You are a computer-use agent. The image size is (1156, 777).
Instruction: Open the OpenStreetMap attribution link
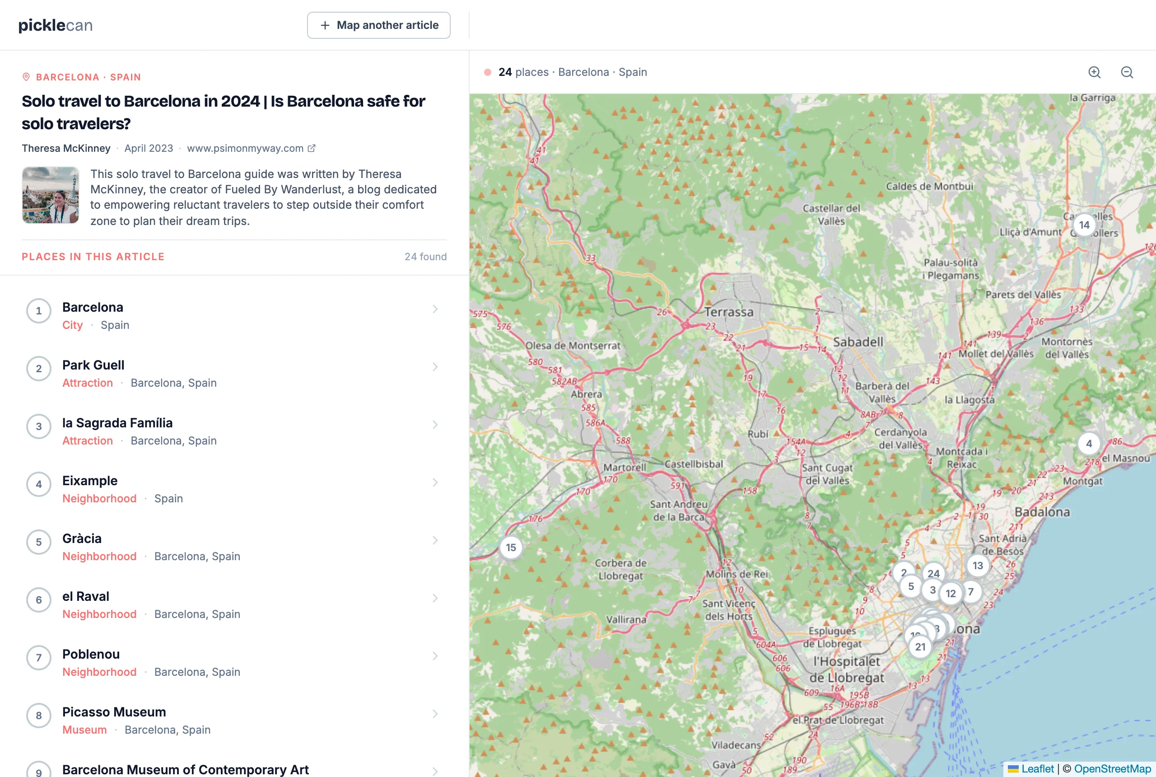pos(1112,768)
